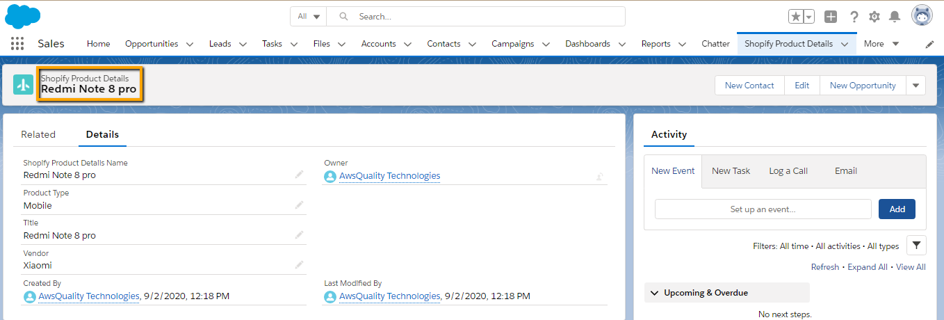Expand the Opportunities nav dropdown
The image size is (944, 320).
point(190,44)
